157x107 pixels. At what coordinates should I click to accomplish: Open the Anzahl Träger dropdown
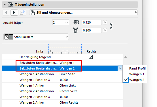[61, 22]
